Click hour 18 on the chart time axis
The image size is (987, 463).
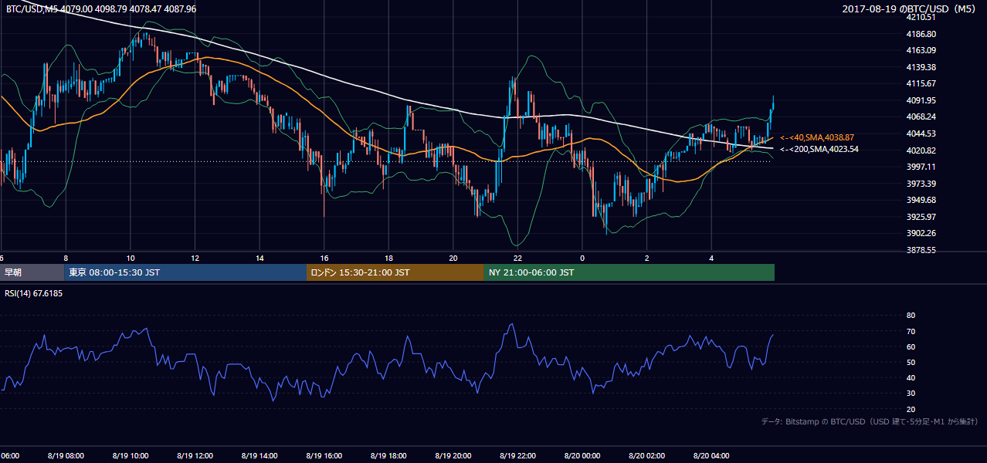[388, 258]
